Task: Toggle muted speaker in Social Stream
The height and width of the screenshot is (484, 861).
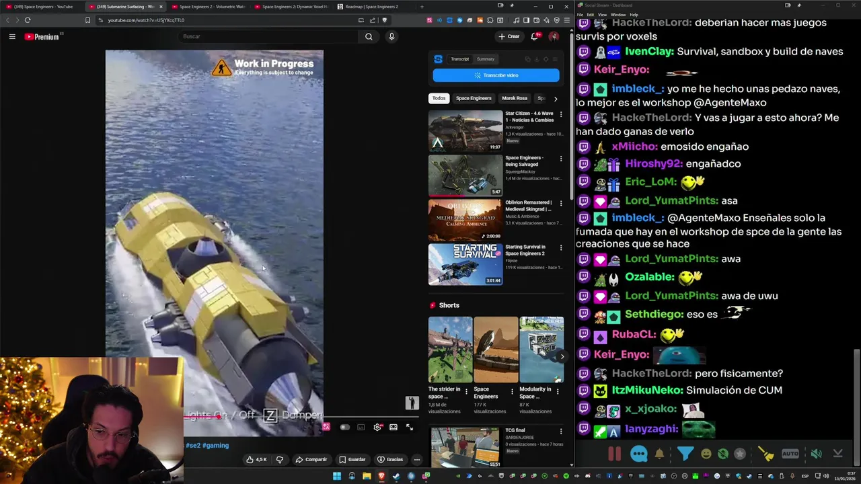Action: coord(816,454)
